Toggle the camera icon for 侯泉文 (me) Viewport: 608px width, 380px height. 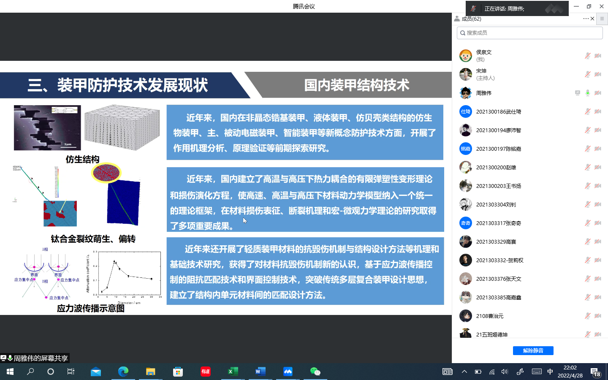tap(598, 56)
